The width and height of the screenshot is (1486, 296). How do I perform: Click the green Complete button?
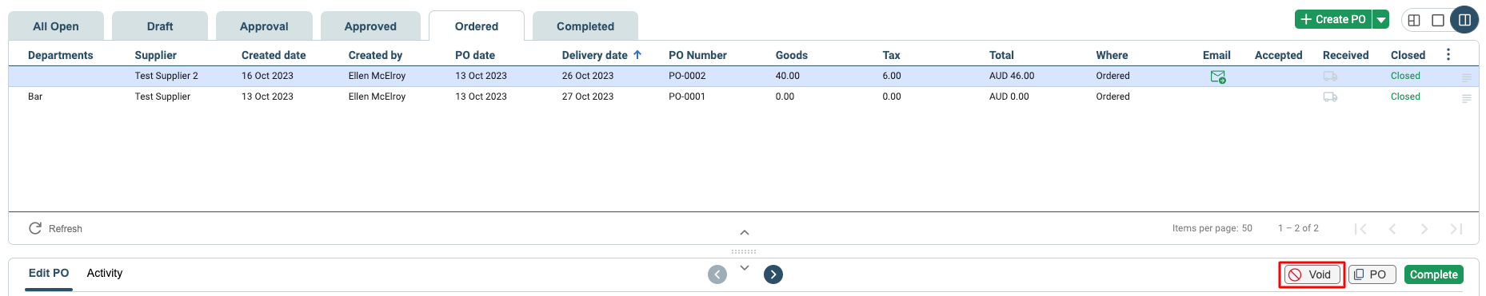tap(1434, 274)
